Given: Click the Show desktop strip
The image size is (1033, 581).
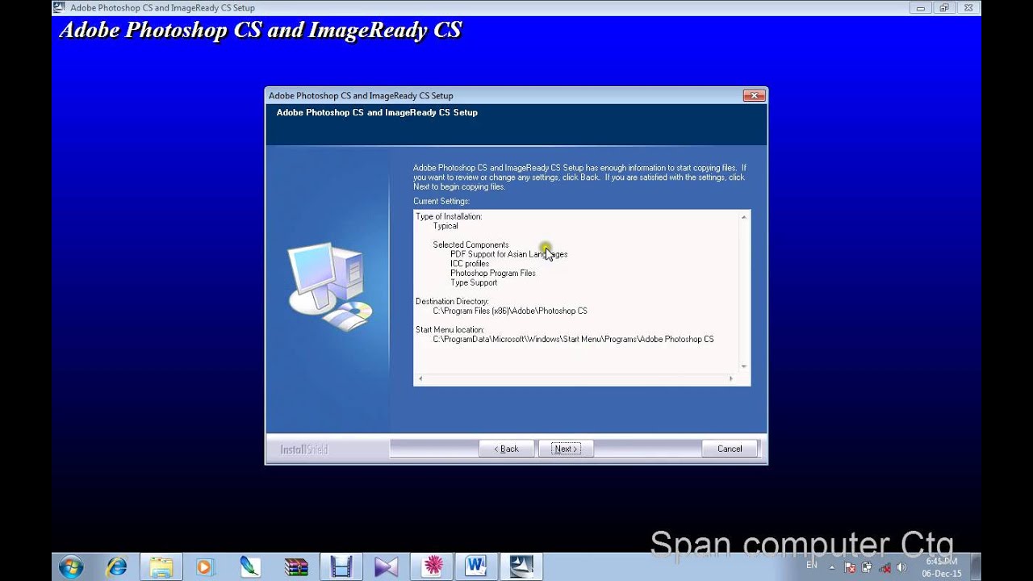Looking at the screenshot, I should coord(975,566).
